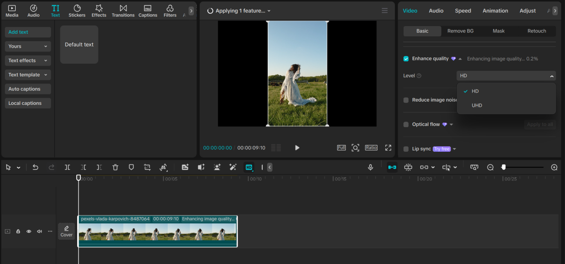Open the Animation tab
Image resolution: width=565 pixels, height=264 pixels.
coord(495,11)
